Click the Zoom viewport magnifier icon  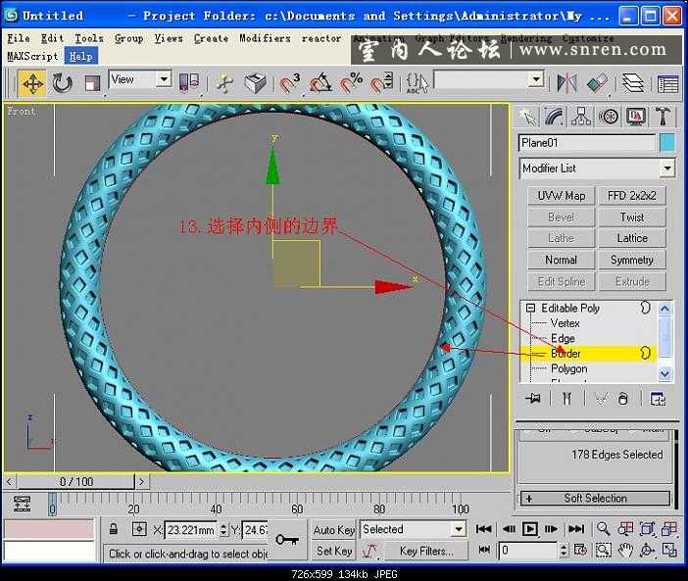[604, 529]
